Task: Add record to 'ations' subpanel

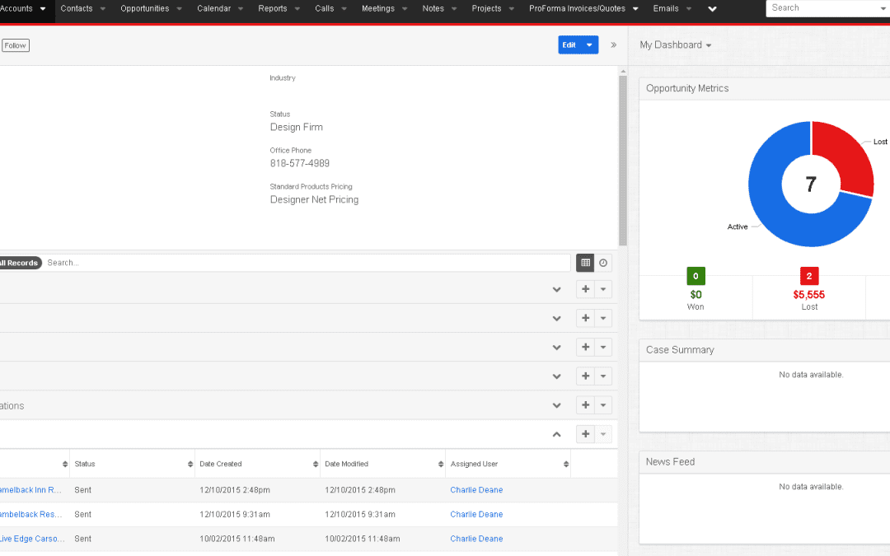Action: (x=585, y=404)
